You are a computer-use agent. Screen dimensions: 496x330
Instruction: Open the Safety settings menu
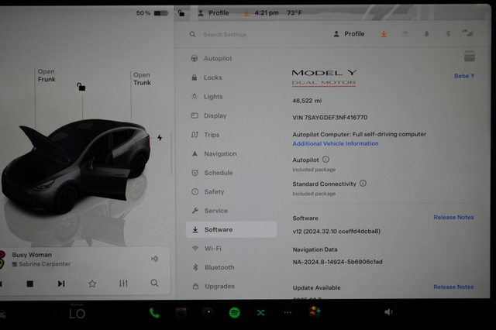click(208, 191)
